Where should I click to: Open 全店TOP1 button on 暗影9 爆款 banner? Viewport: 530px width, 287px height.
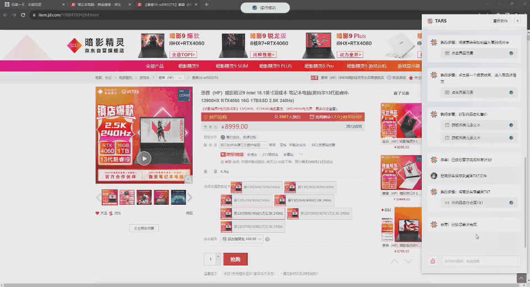[x=183, y=55]
